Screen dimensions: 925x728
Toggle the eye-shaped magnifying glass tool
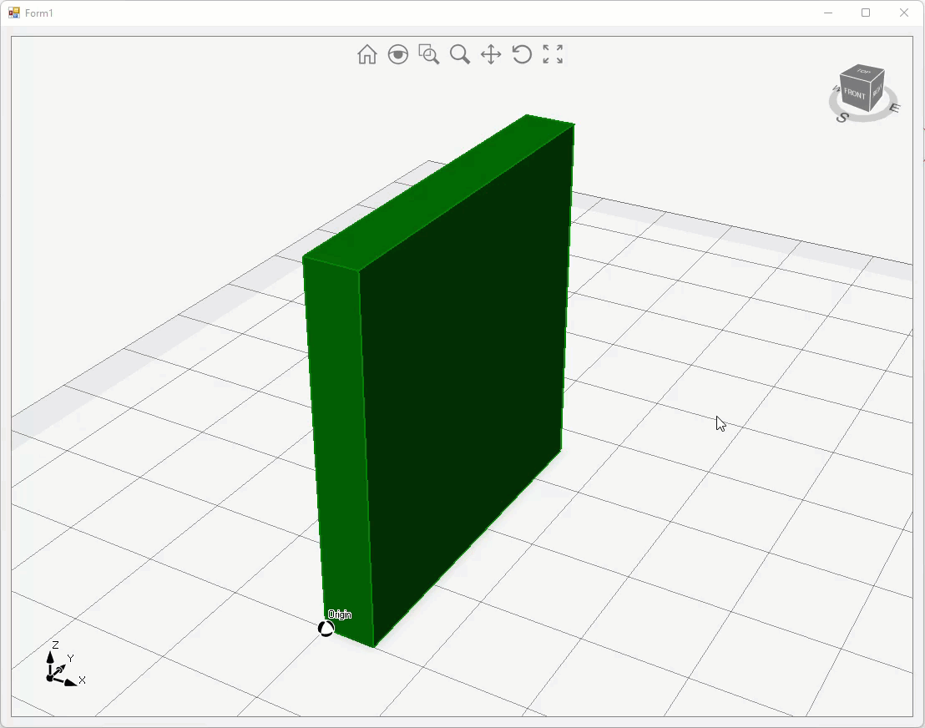(398, 55)
